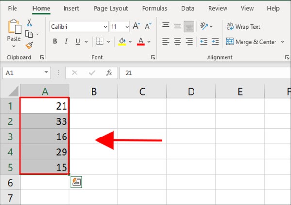
Task: Click the Increase Font Size icon
Action: tap(136, 26)
